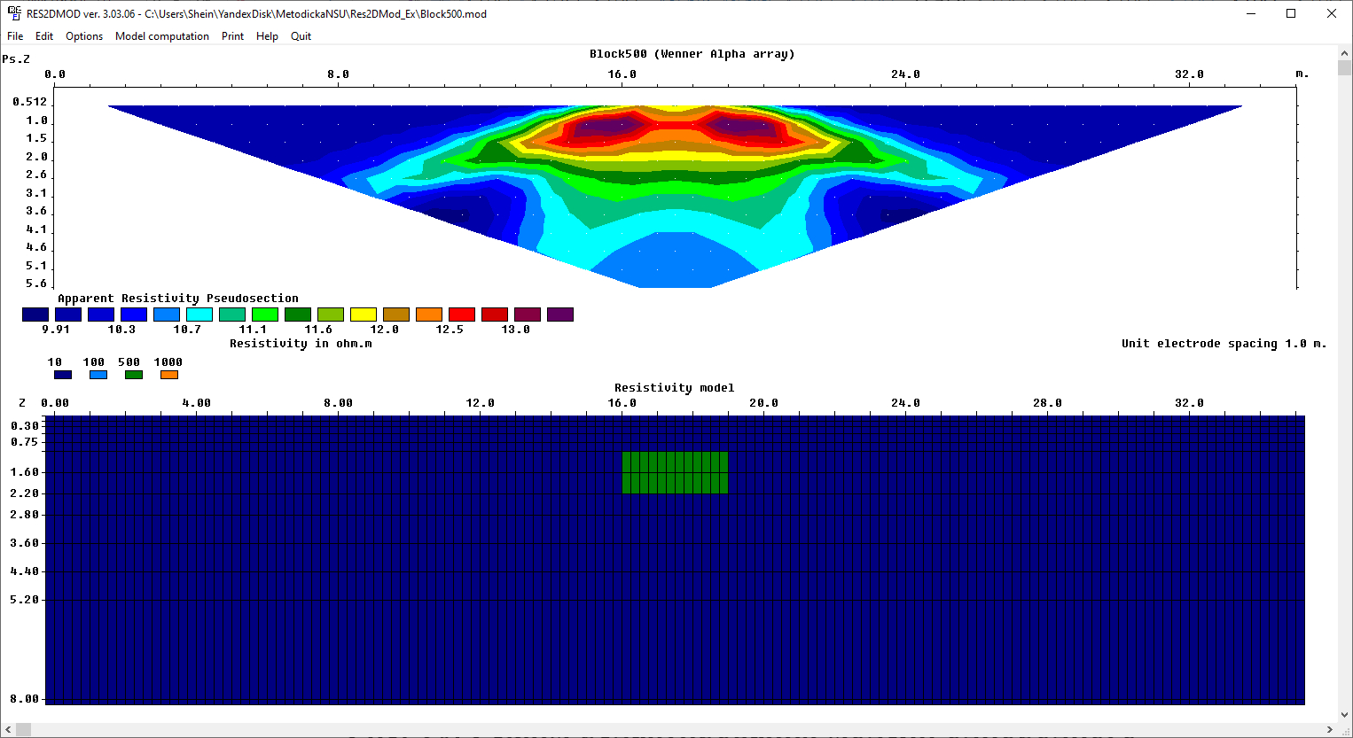Click the cyan legend swatch above 10.7
Image resolution: width=1353 pixels, height=738 pixels.
199,315
